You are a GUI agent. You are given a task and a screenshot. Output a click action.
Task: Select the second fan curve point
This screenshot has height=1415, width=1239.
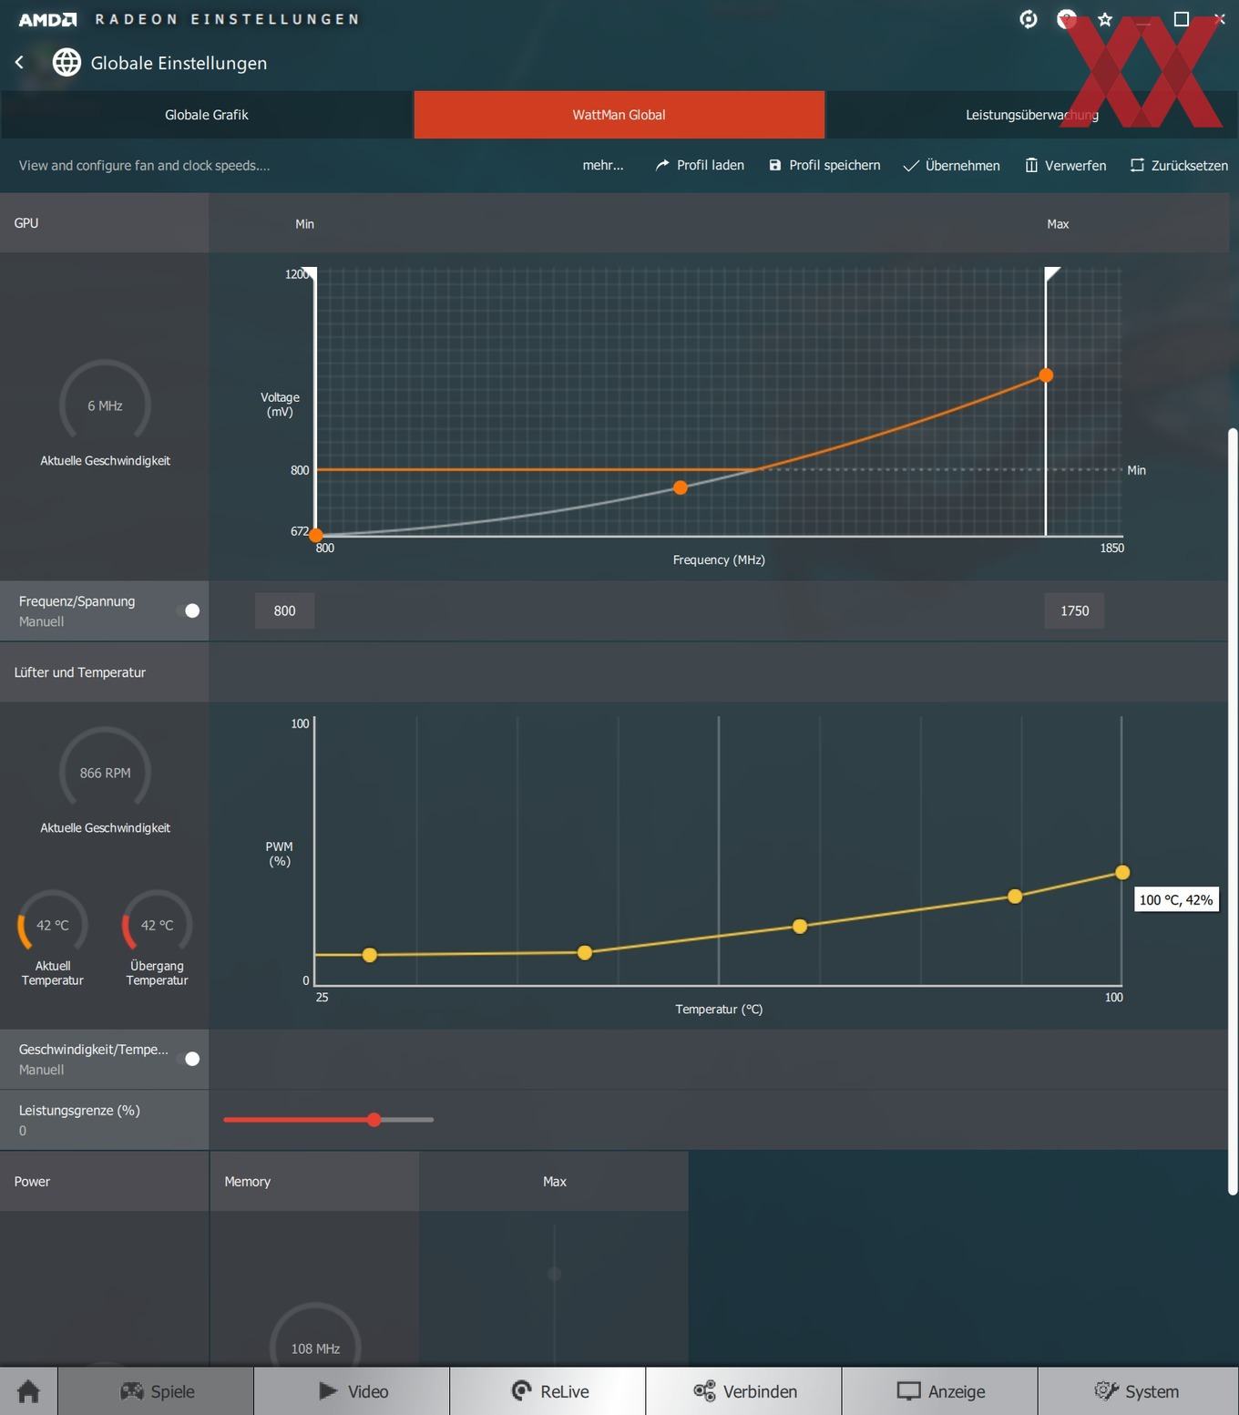click(585, 952)
